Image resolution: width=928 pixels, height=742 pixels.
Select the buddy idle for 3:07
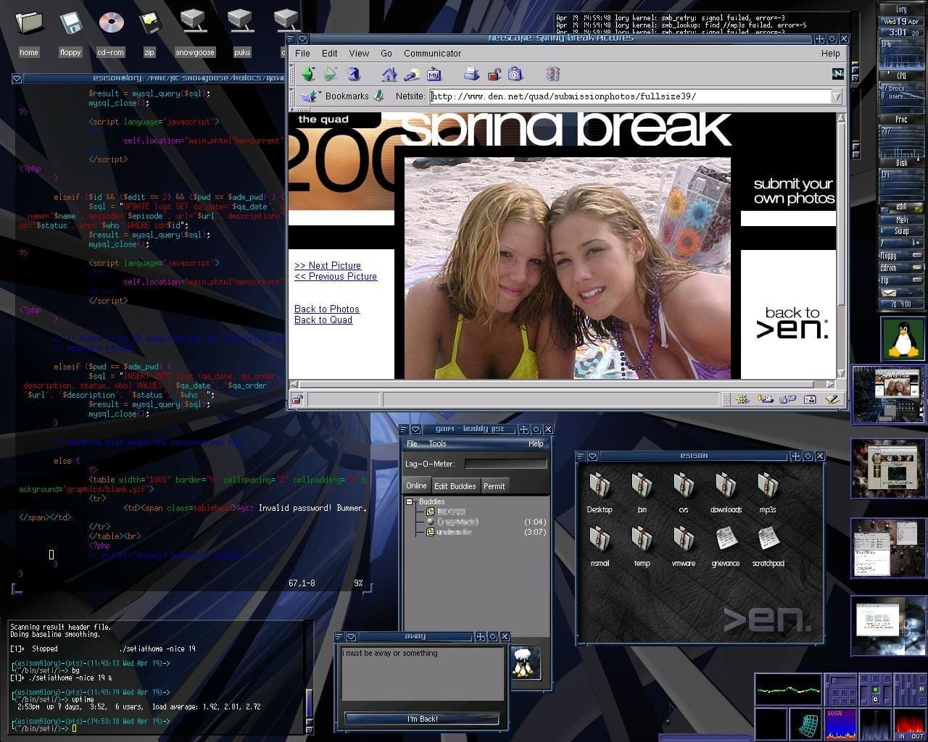point(481,532)
